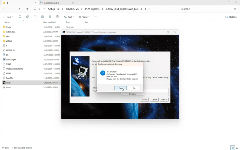Open the Sort dropdown

(x=69, y=17)
